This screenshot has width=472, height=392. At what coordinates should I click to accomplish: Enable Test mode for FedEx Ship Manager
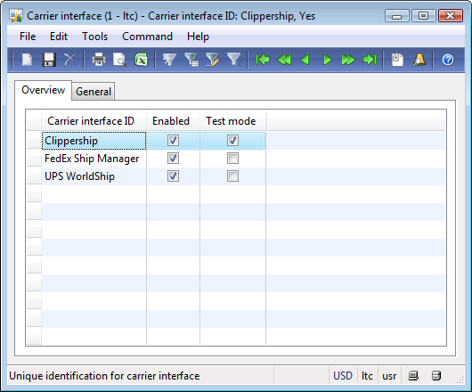pyautogui.click(x=232, y=158)
